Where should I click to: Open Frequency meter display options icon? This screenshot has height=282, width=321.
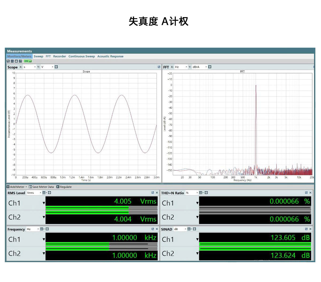click(42, 229)
